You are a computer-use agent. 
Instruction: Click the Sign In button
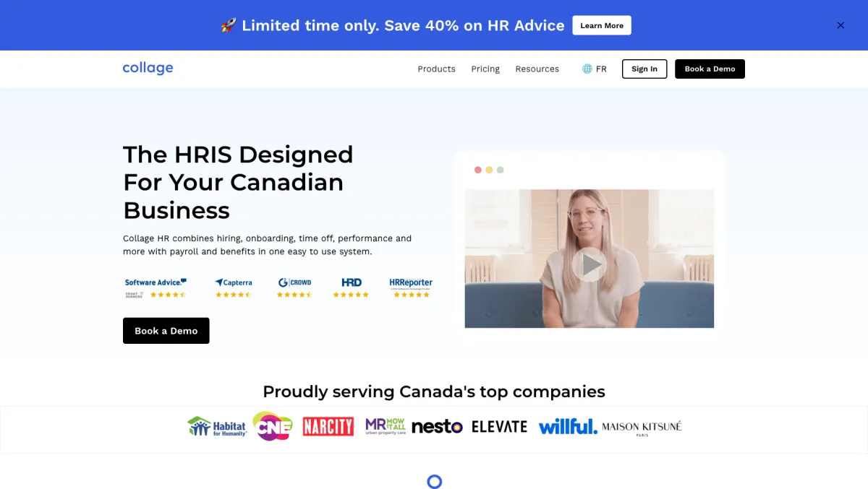[644, 69]
